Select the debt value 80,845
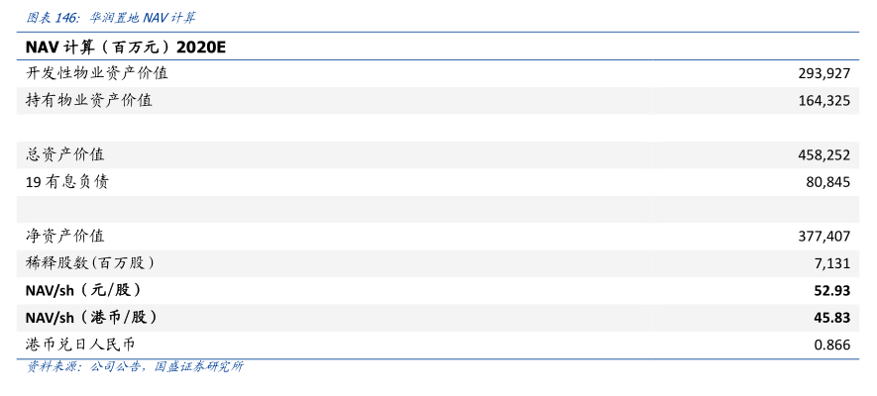The height and width of the screenshot is (396, 877). point(827,181)
